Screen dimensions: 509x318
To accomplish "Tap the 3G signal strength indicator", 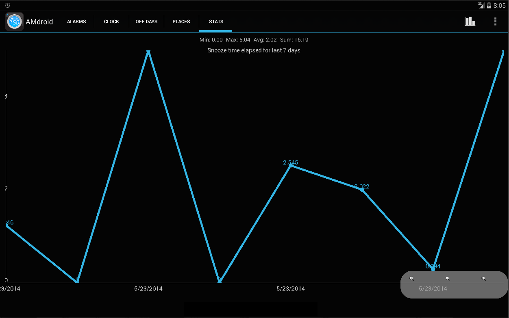I will tap(481, 5).
